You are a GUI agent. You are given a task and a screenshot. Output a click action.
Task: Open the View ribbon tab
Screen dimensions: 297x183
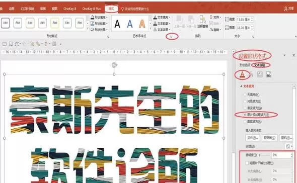point(54,9)
